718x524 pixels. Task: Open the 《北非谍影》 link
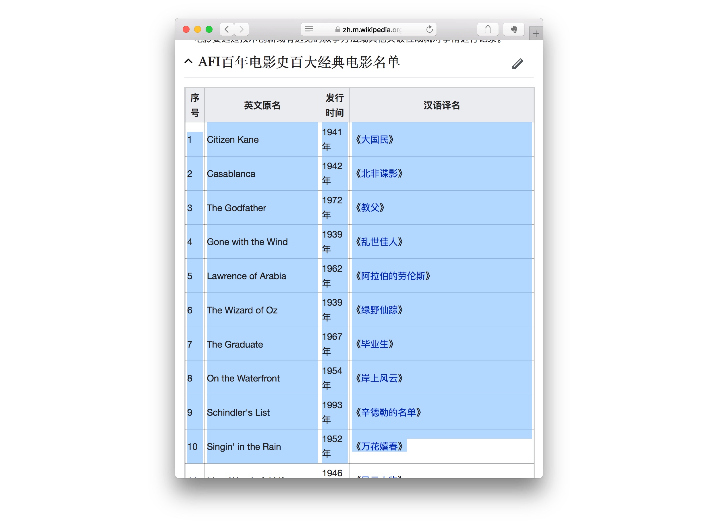(x=379, y=174)
